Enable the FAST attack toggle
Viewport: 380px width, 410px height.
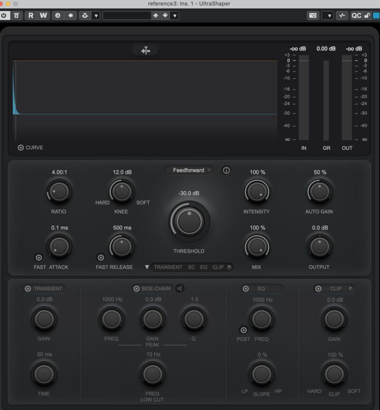coord(39,258)
